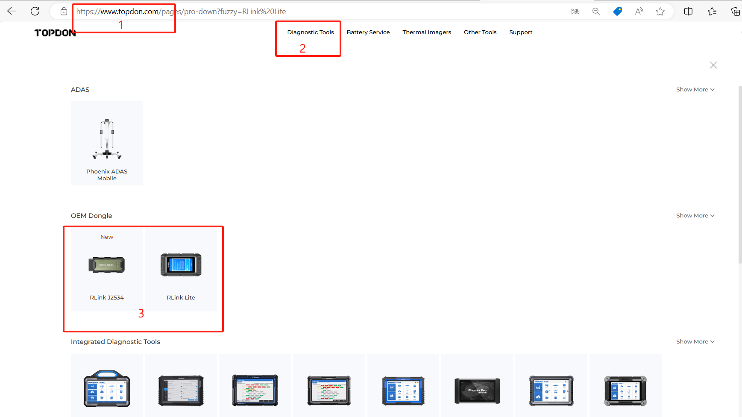Open the Phoenix Pro tablet thumbnail
Screen dimensions: 742x417
[x=477, y=391]
